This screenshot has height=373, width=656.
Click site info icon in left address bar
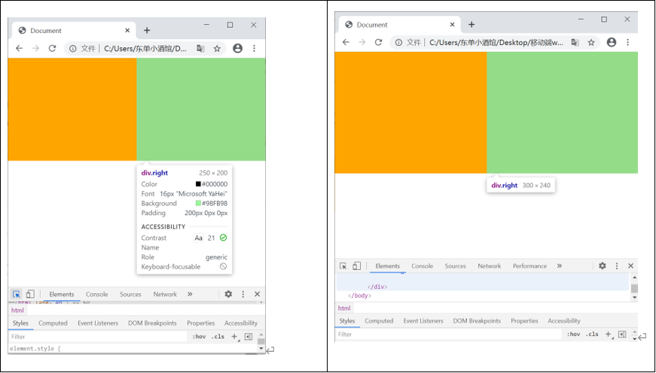tap(73, 48)
